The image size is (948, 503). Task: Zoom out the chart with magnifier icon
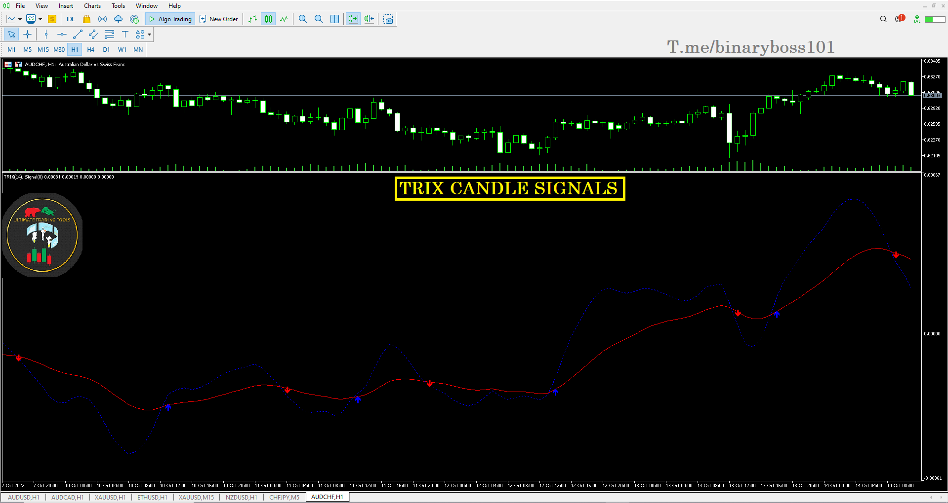[319, 19]
